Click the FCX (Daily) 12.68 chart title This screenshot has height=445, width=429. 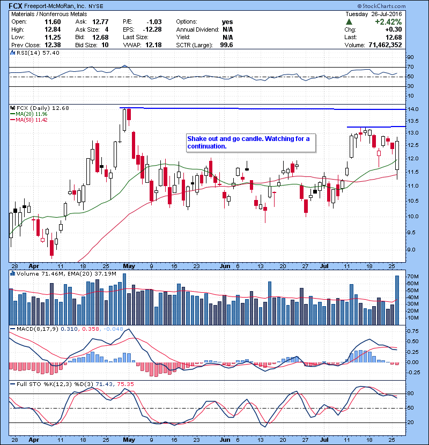(43, 108)
